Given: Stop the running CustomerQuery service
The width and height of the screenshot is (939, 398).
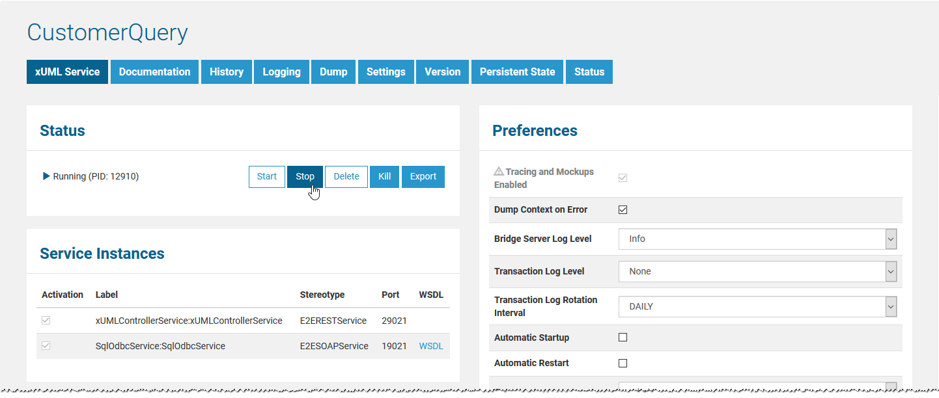Looking at the screenshot, I should 305,176.
